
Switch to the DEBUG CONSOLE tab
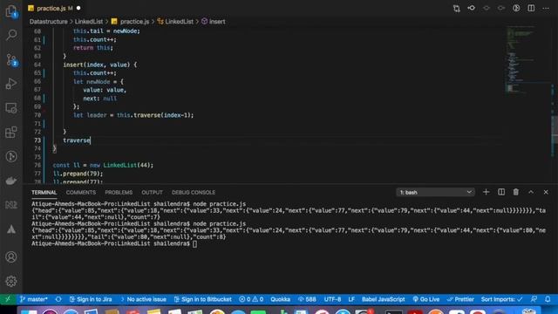click(194, 192)
